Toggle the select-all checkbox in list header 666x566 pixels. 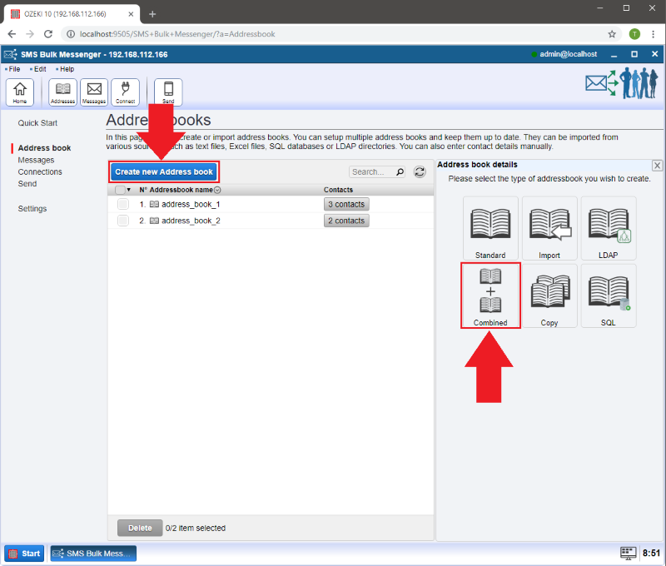(x=120, y=190)
